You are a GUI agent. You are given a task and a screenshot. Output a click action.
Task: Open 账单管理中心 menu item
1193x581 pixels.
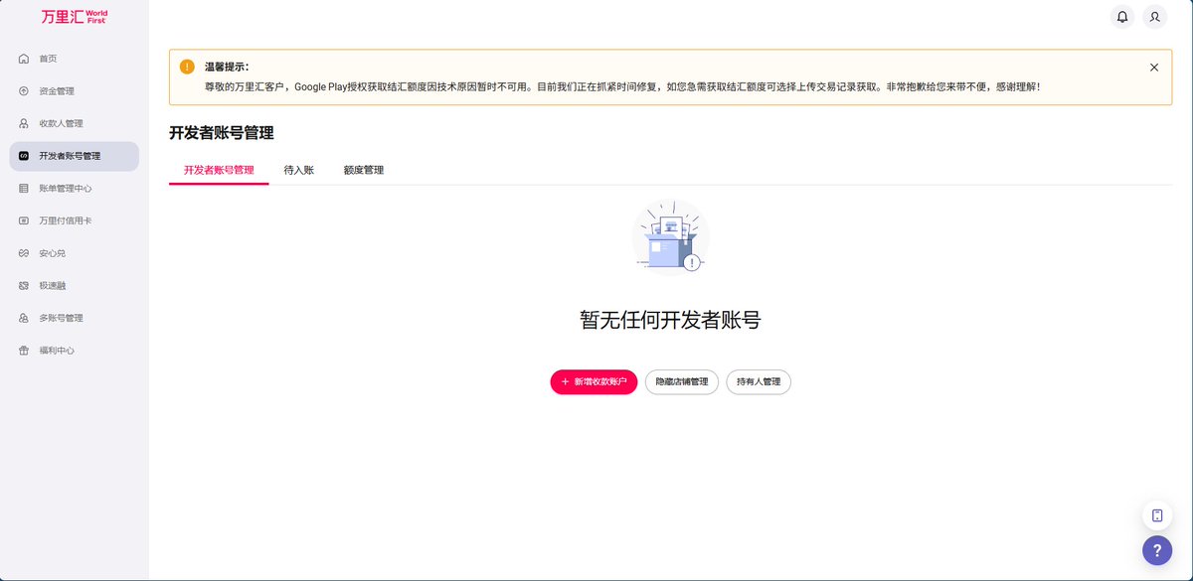[x=75, y=189]
